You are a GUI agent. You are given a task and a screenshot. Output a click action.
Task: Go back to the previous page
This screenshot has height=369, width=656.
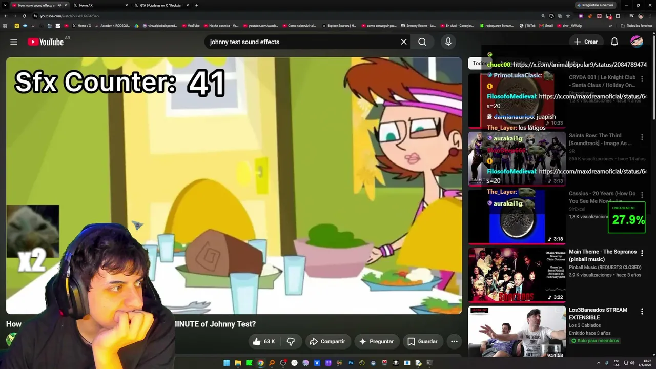click(x=6, y=16)
